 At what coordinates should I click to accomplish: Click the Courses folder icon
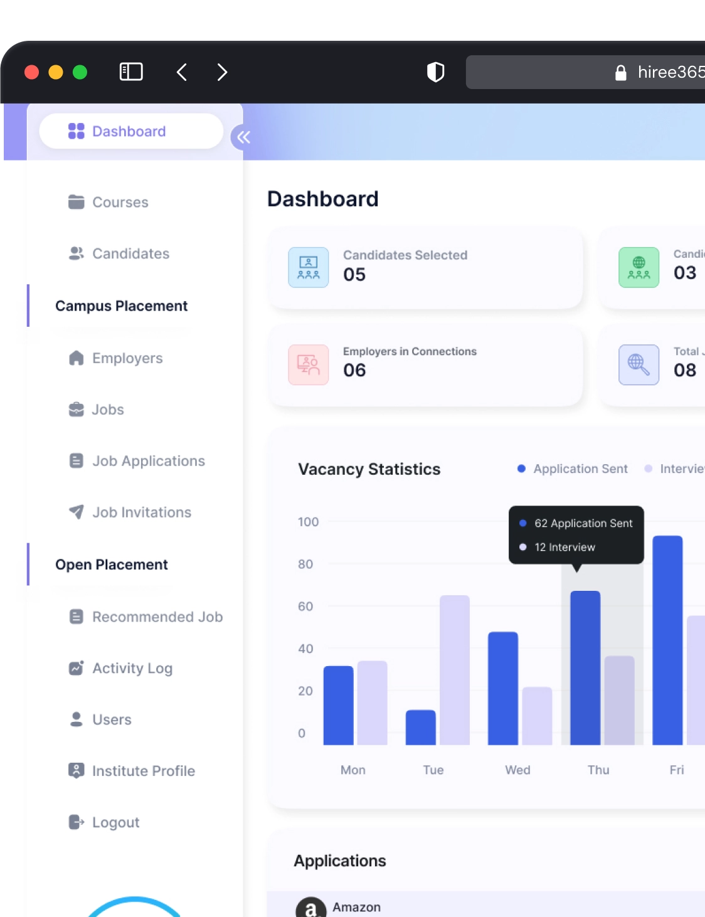[76, 202]
